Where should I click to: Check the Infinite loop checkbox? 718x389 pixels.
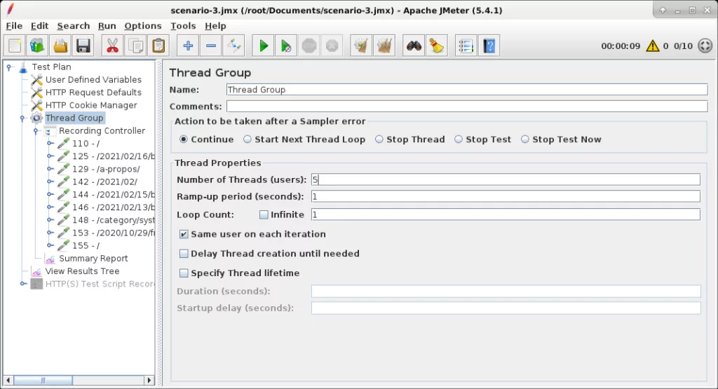coord(264,214)
